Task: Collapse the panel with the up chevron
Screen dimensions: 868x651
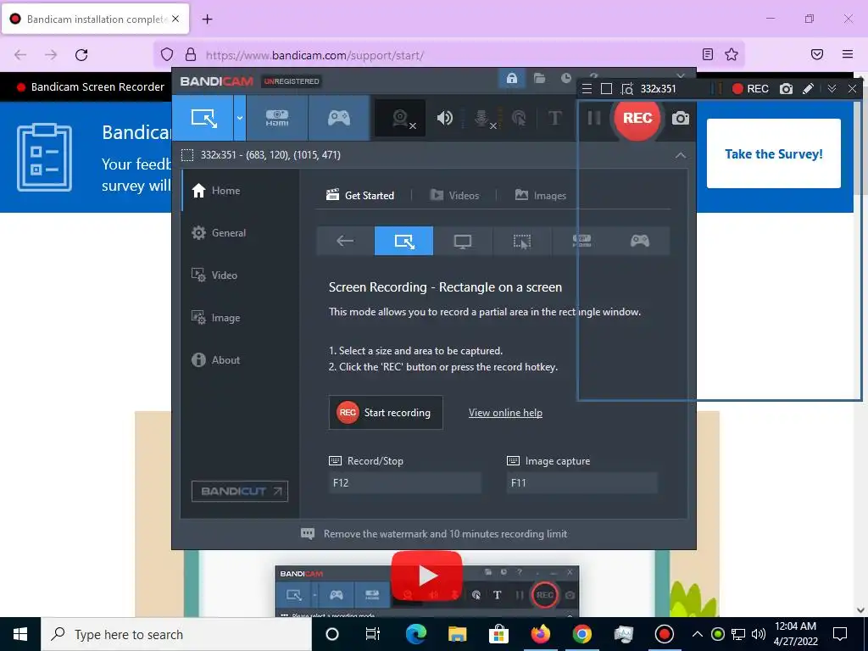Action: pos(681,156)
